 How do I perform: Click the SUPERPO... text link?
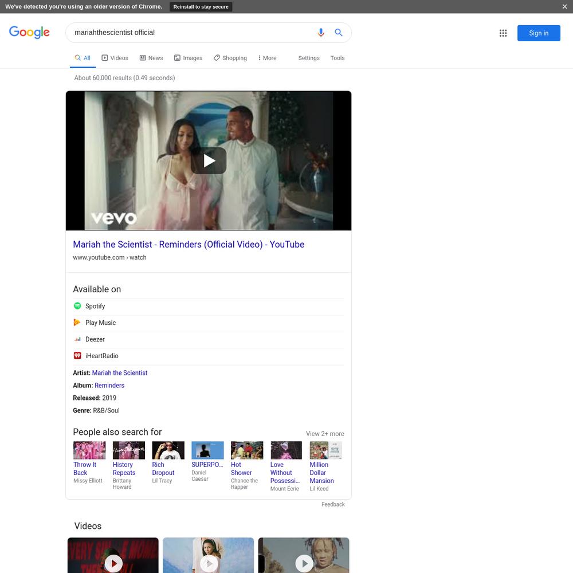click(x=207, y=465)
